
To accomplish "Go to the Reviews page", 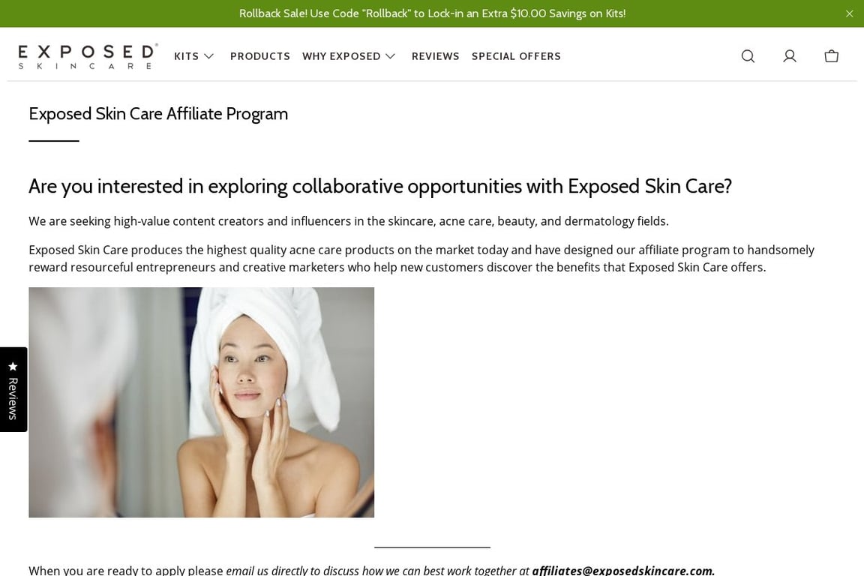I will click(435, 56).
